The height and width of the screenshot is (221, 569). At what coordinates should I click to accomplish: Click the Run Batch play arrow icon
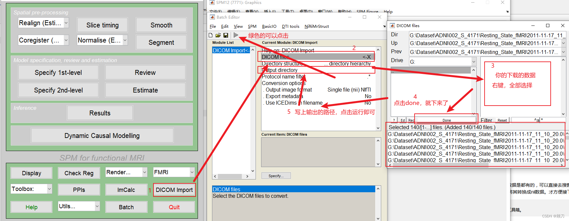236,35
